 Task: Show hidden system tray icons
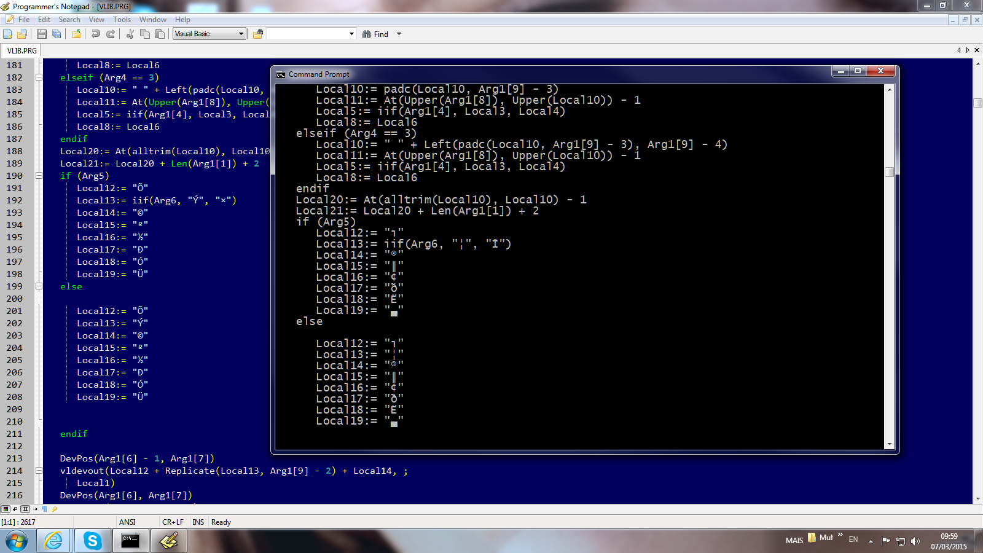point(871,541)
